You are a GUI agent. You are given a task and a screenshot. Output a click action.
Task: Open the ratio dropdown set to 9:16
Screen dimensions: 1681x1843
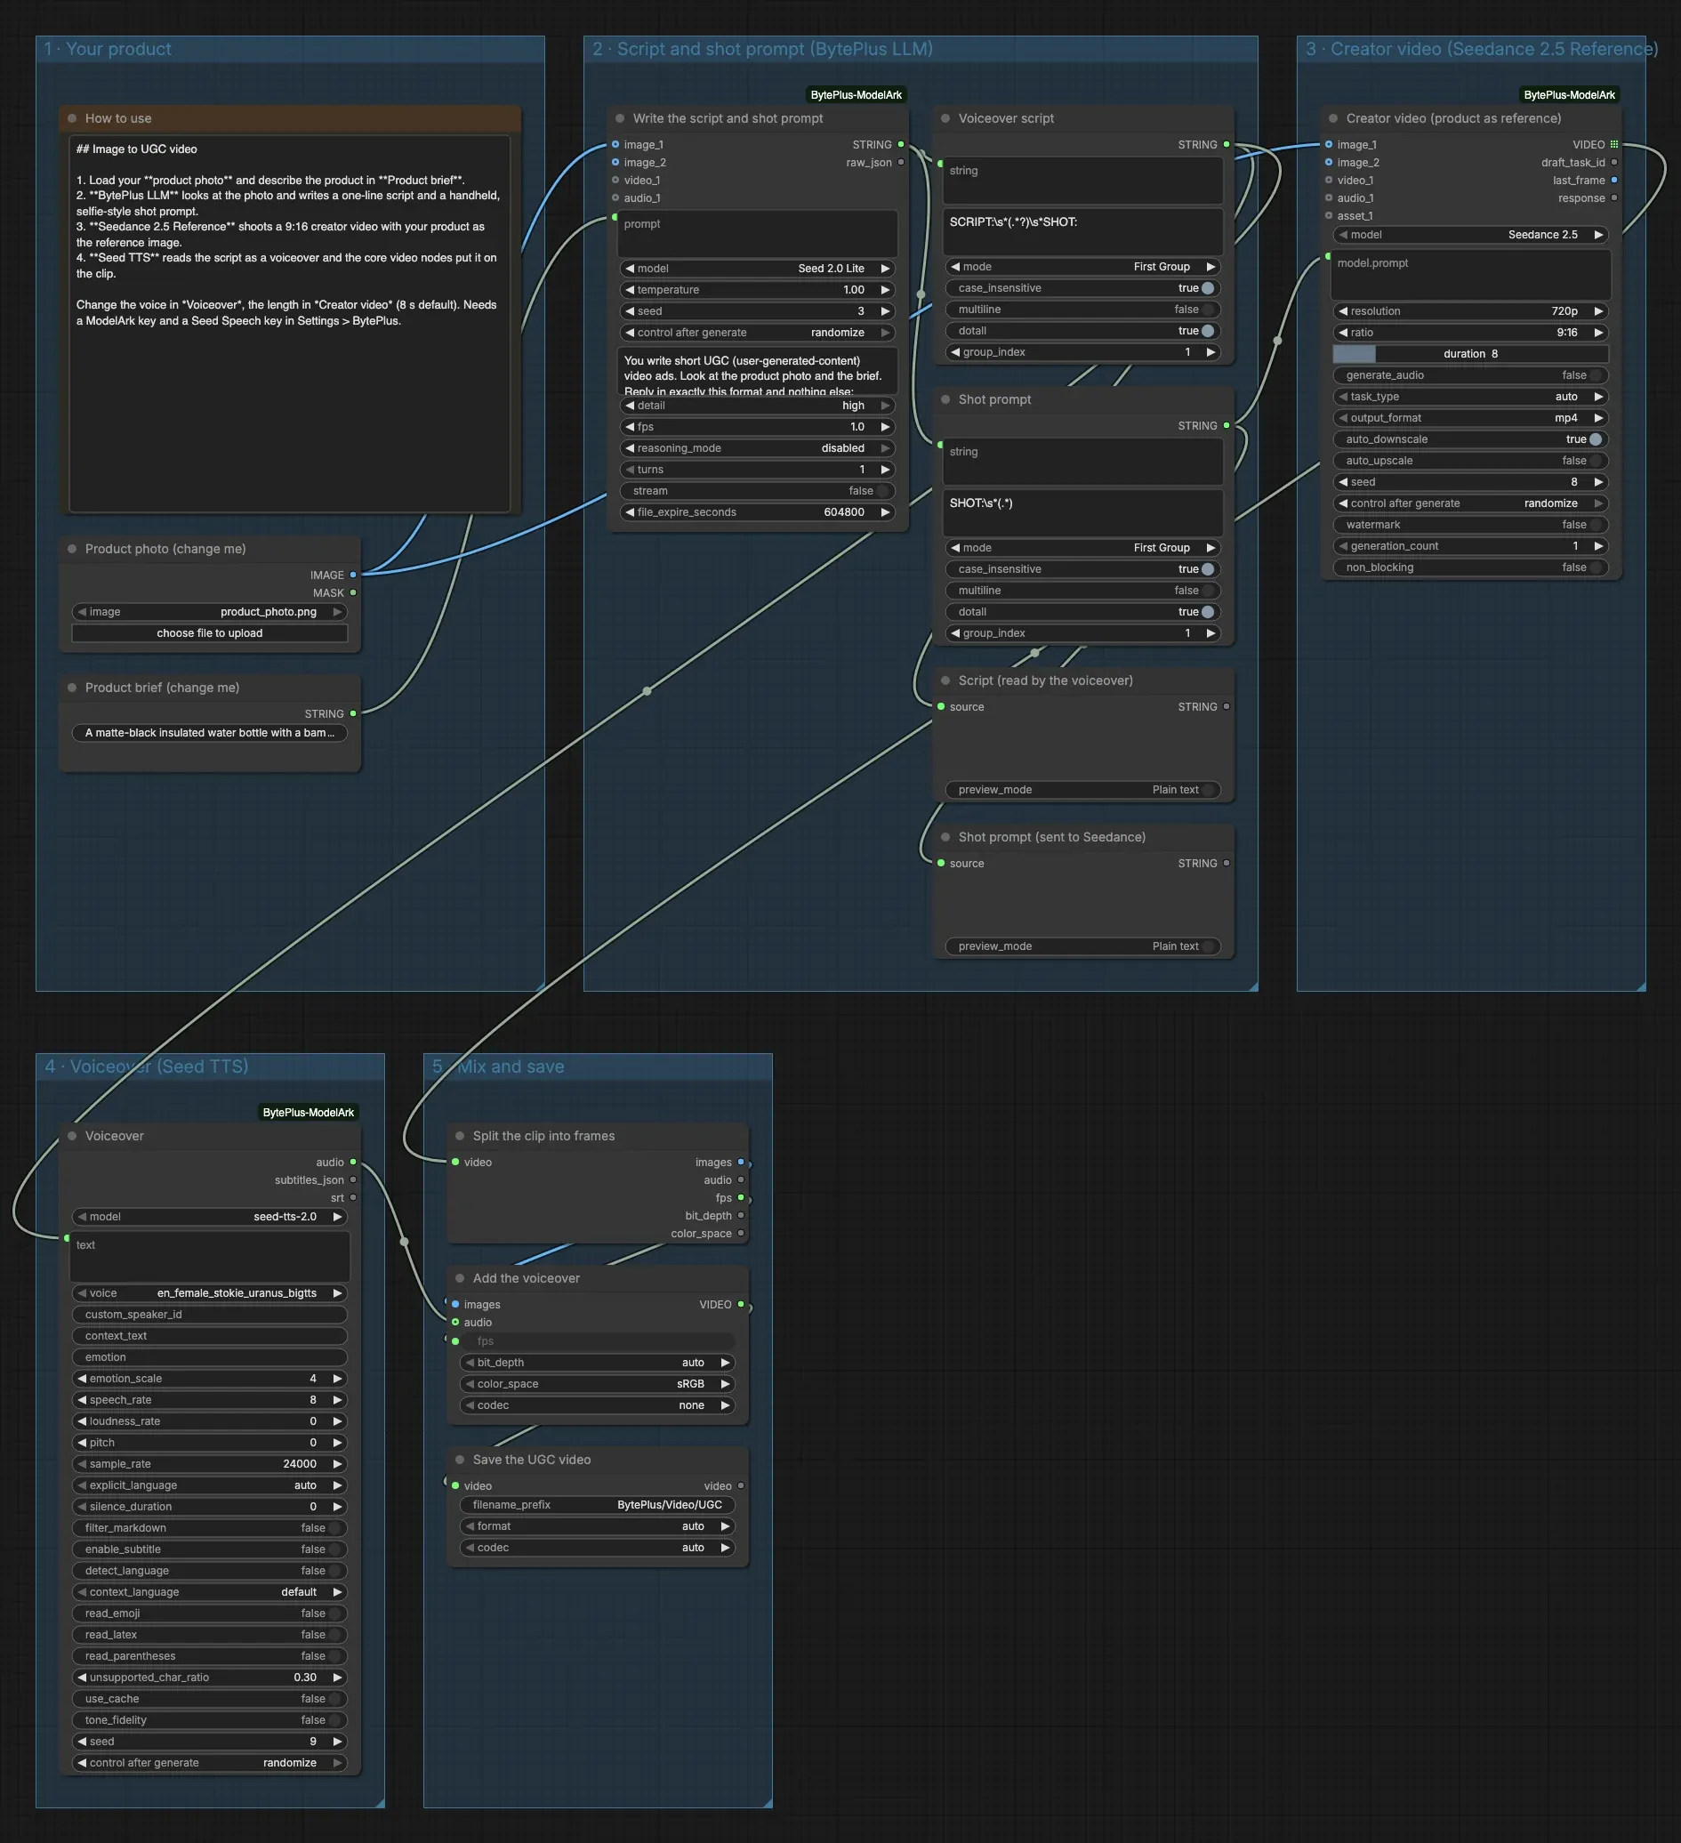tap(1470, 333)
